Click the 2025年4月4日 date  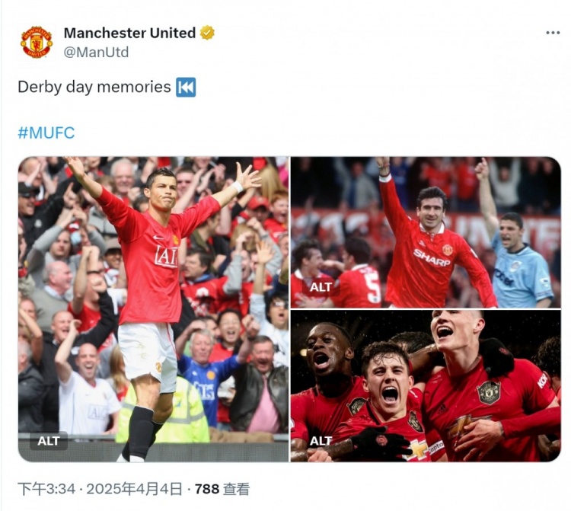[x=134, y=489]
